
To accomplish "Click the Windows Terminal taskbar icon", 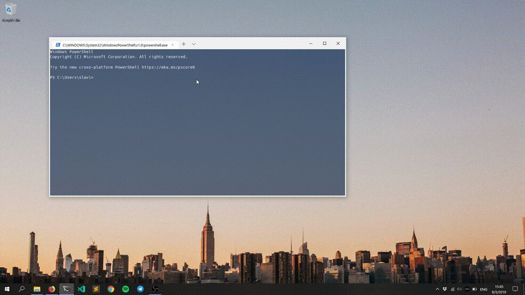I will [x=66, y=289].
